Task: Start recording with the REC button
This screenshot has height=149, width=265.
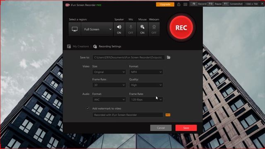Action: [x=181, y=27]
